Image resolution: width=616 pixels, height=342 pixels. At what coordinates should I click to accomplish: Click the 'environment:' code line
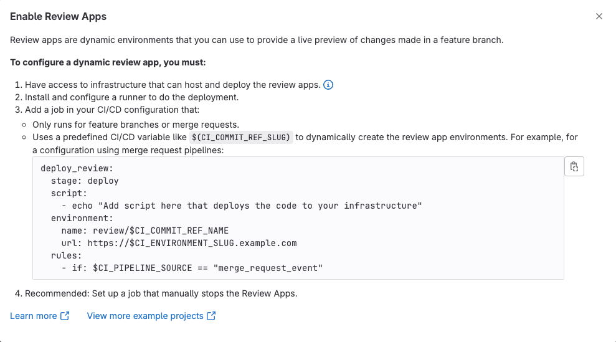tap(82, 218)
